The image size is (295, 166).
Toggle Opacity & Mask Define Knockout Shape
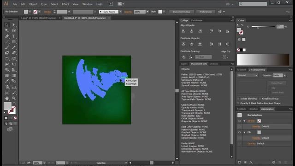(x=238, y=103)
